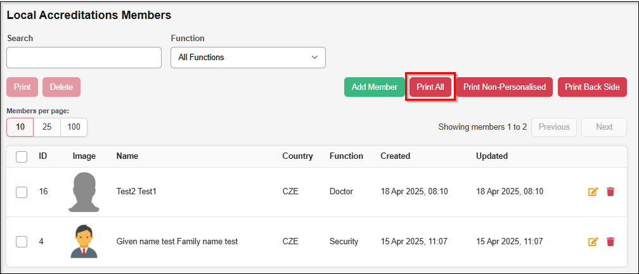Delete member Test2 Test1 using trash icon
Image resolution: width=639 pixels, height=274 pixels.
[x=610, y=192]
